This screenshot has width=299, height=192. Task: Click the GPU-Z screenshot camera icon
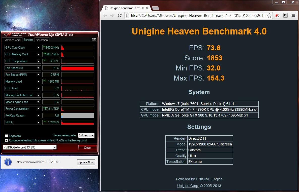pyautogui.click(x=94, y=40)
